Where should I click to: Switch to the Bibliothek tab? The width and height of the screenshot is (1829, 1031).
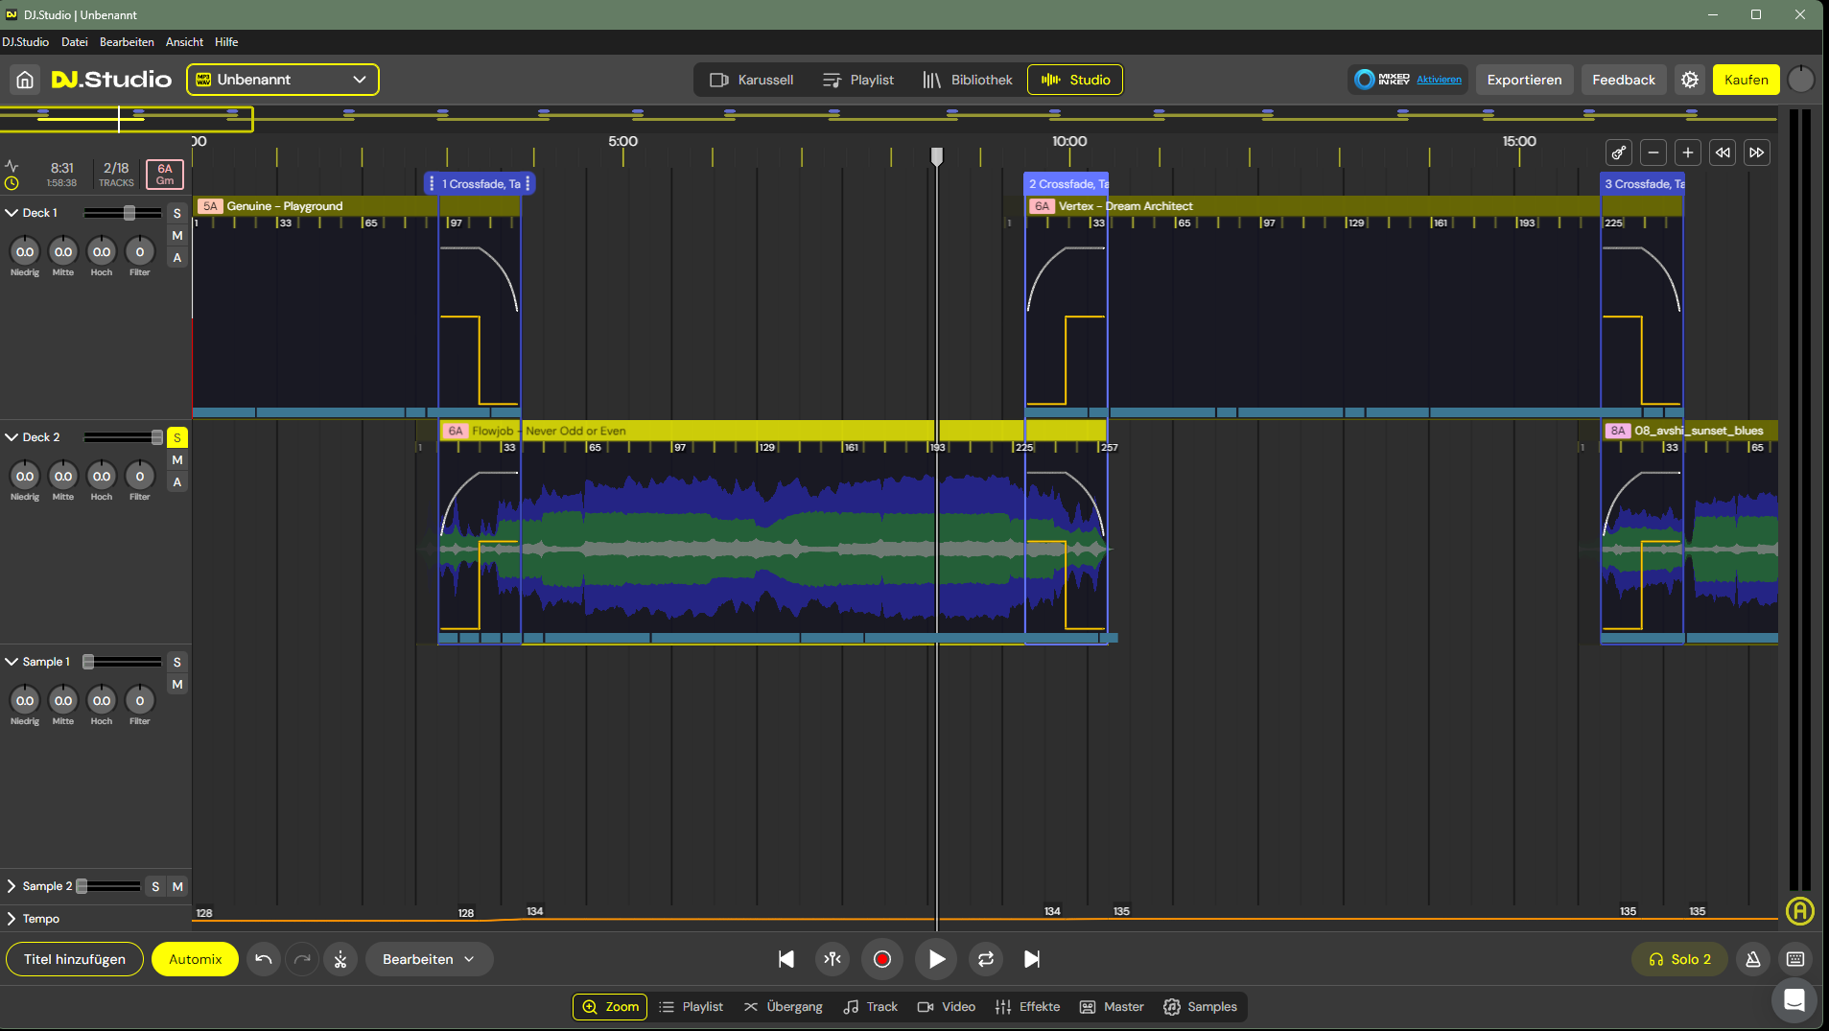click(x=967, y=80)
